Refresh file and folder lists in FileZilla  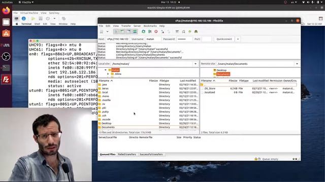point(143,31)
